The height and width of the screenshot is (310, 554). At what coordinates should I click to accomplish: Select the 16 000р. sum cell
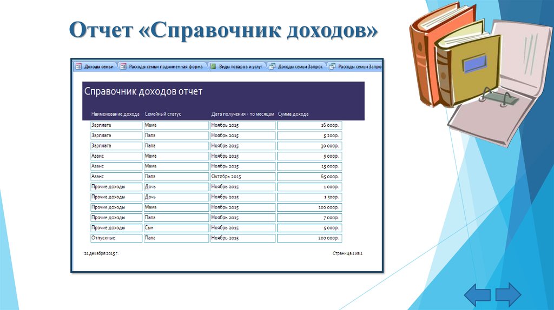coord(309,125)
